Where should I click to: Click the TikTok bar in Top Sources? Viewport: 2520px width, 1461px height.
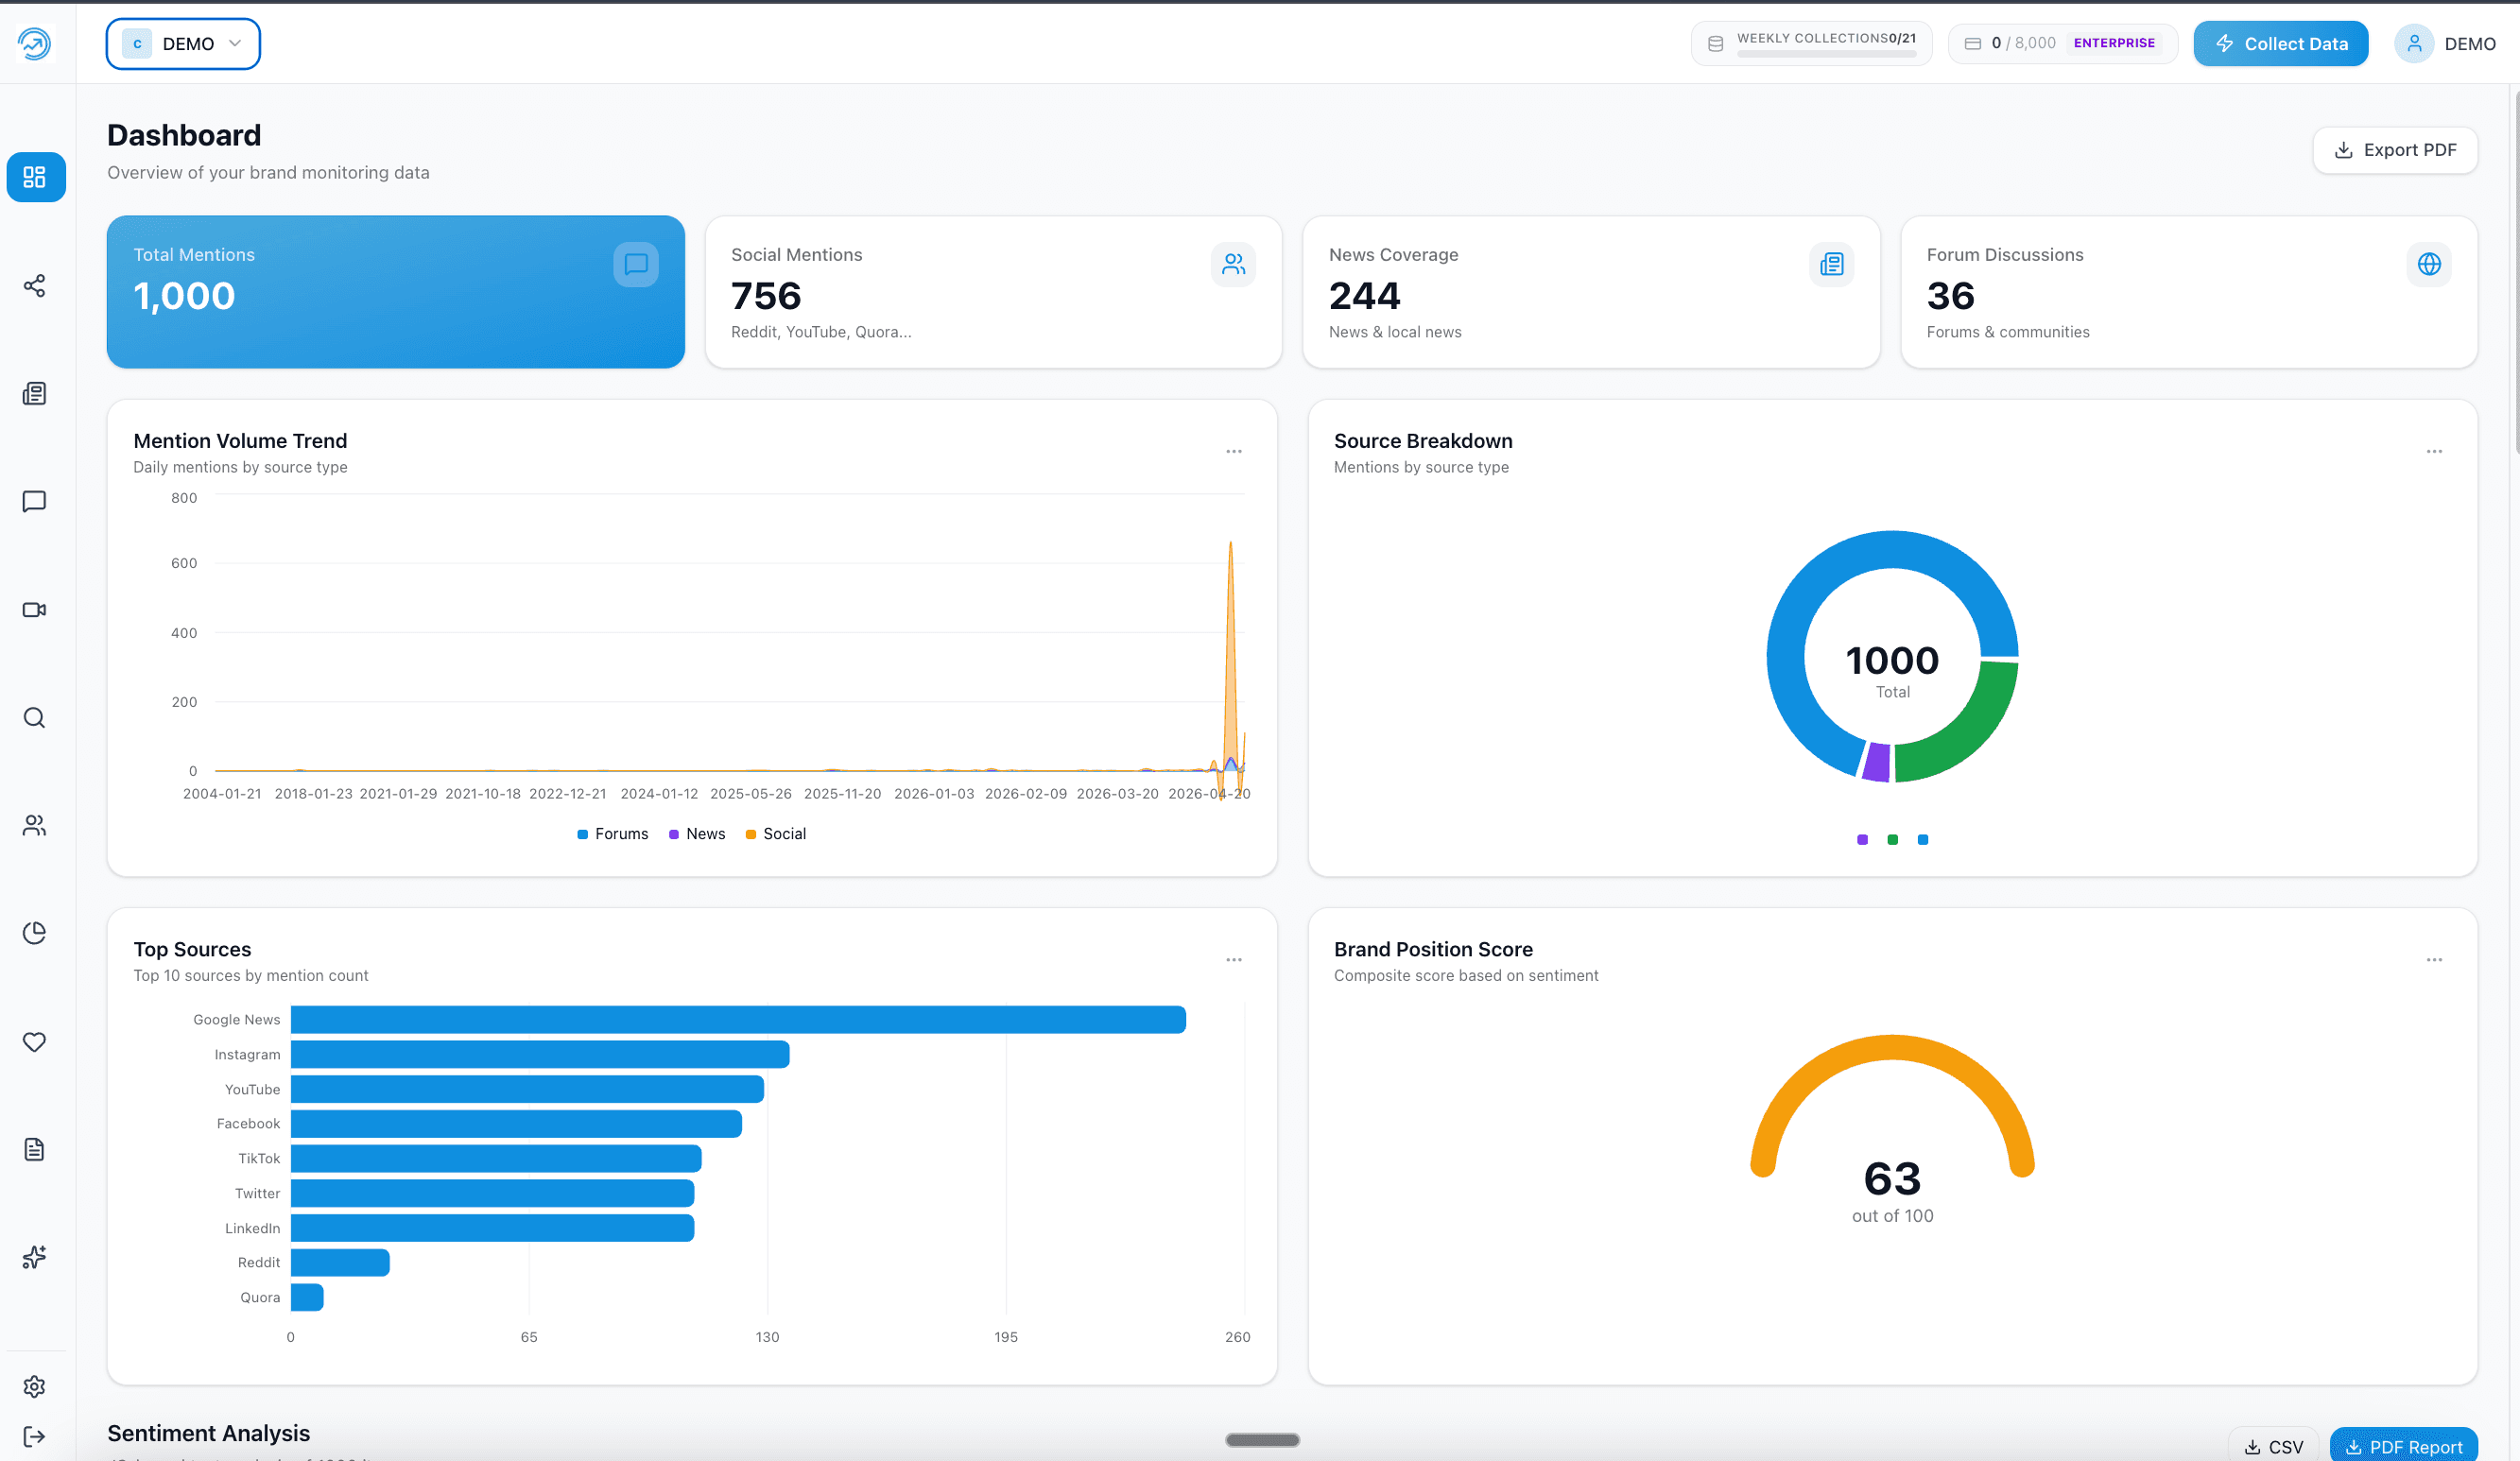pos(496,1158)
